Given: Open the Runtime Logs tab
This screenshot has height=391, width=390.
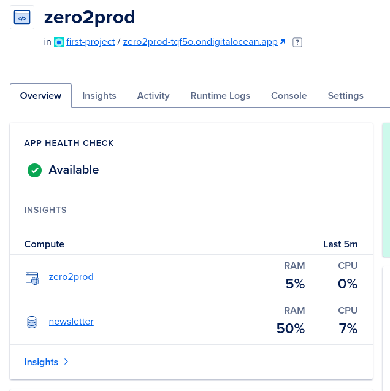Looking at the screenshot, I should 220,96.
